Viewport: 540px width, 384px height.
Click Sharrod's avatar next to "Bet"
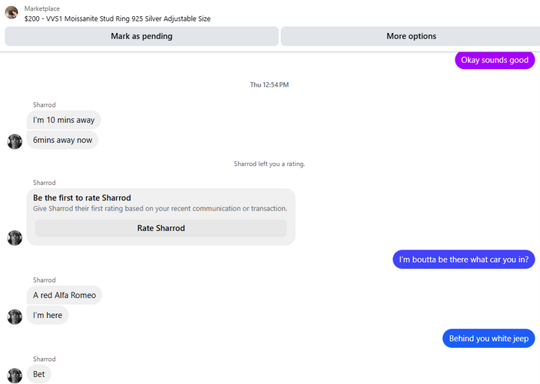pyautogui.click(x=15, y=375)
